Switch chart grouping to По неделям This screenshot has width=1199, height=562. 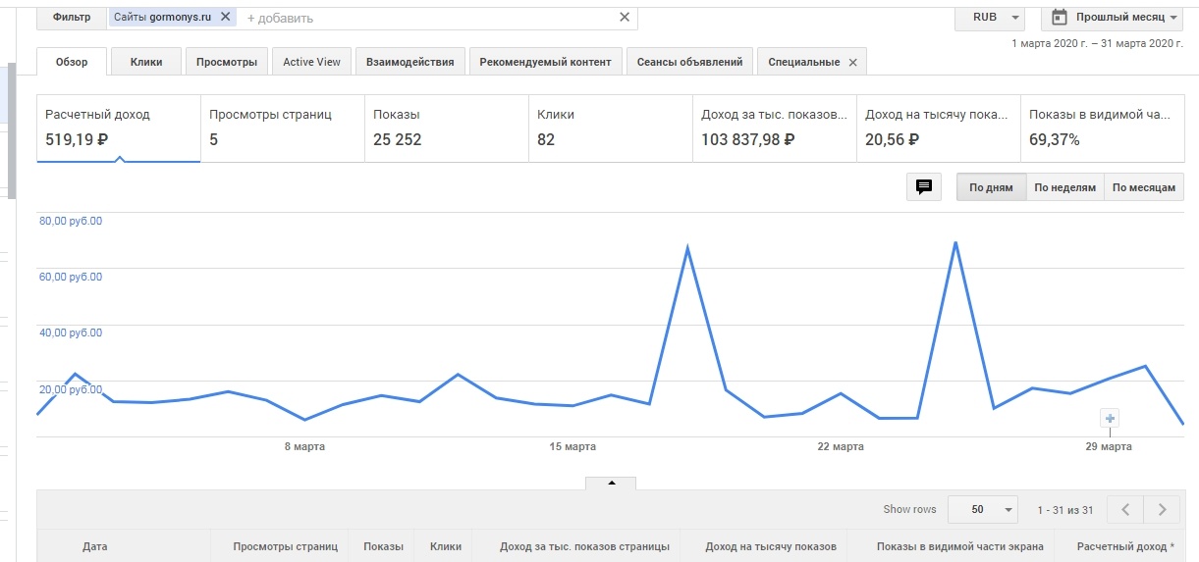[x=1064, y=187]
